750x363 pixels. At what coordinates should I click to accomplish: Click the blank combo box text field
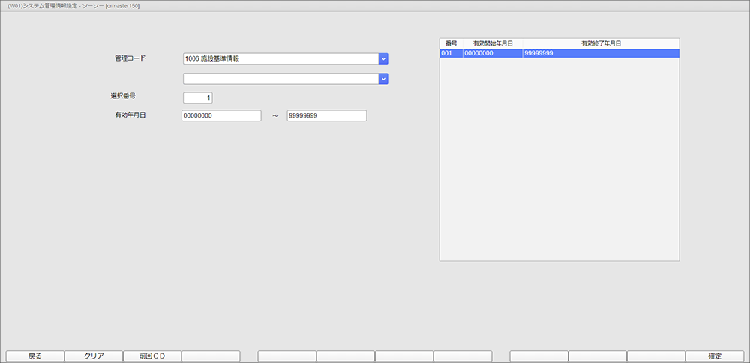click(x=280, y=78)
